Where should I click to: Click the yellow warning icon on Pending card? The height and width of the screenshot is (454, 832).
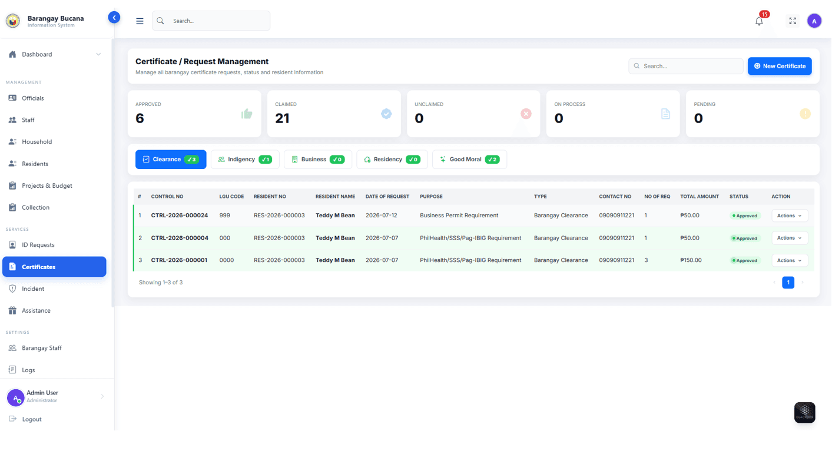(x=805, y=114)
